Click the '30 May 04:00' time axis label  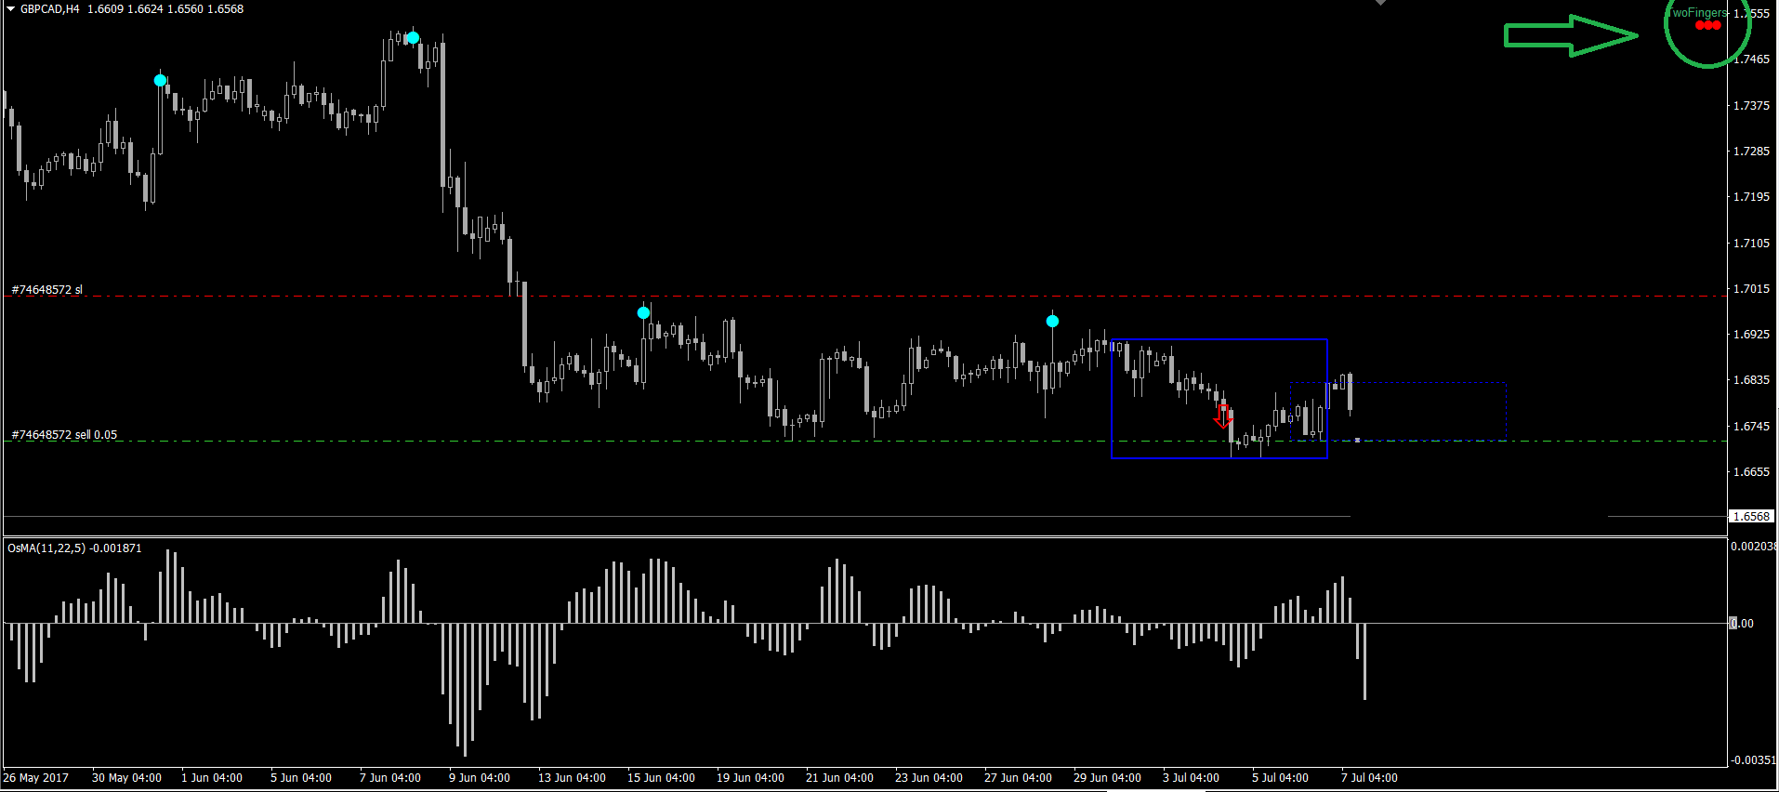point(126,778)
